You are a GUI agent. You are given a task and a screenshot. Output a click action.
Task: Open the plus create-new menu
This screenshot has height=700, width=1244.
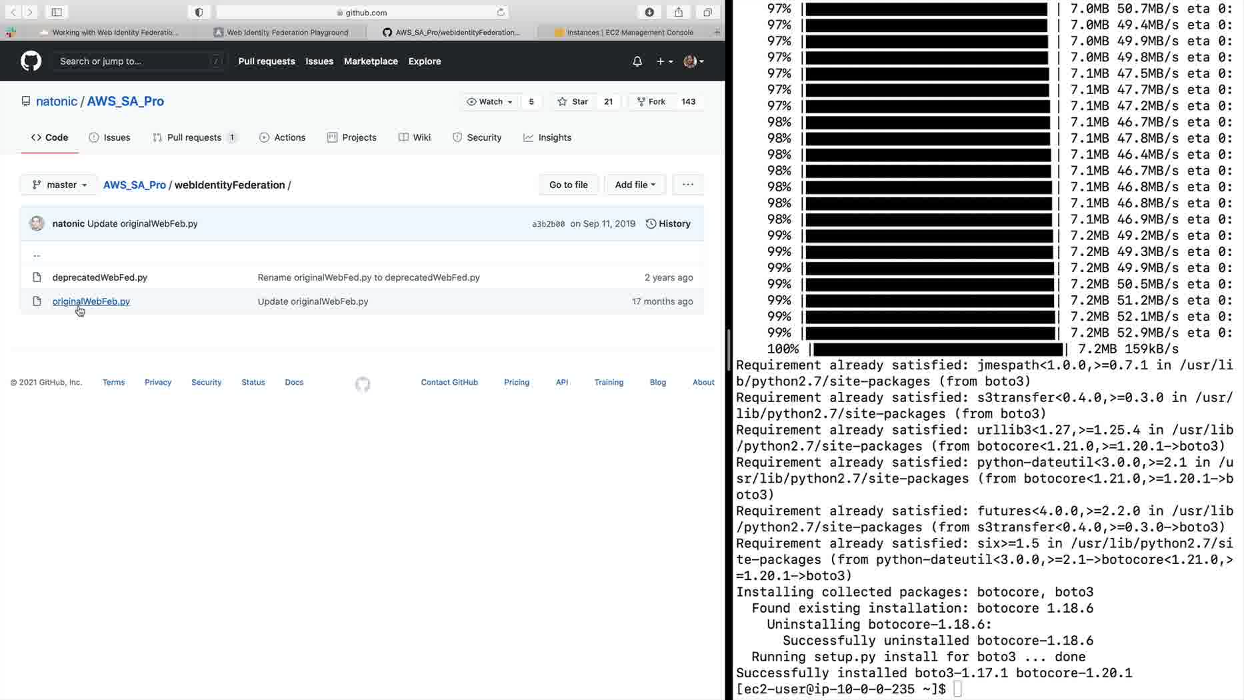coord(664,61)
